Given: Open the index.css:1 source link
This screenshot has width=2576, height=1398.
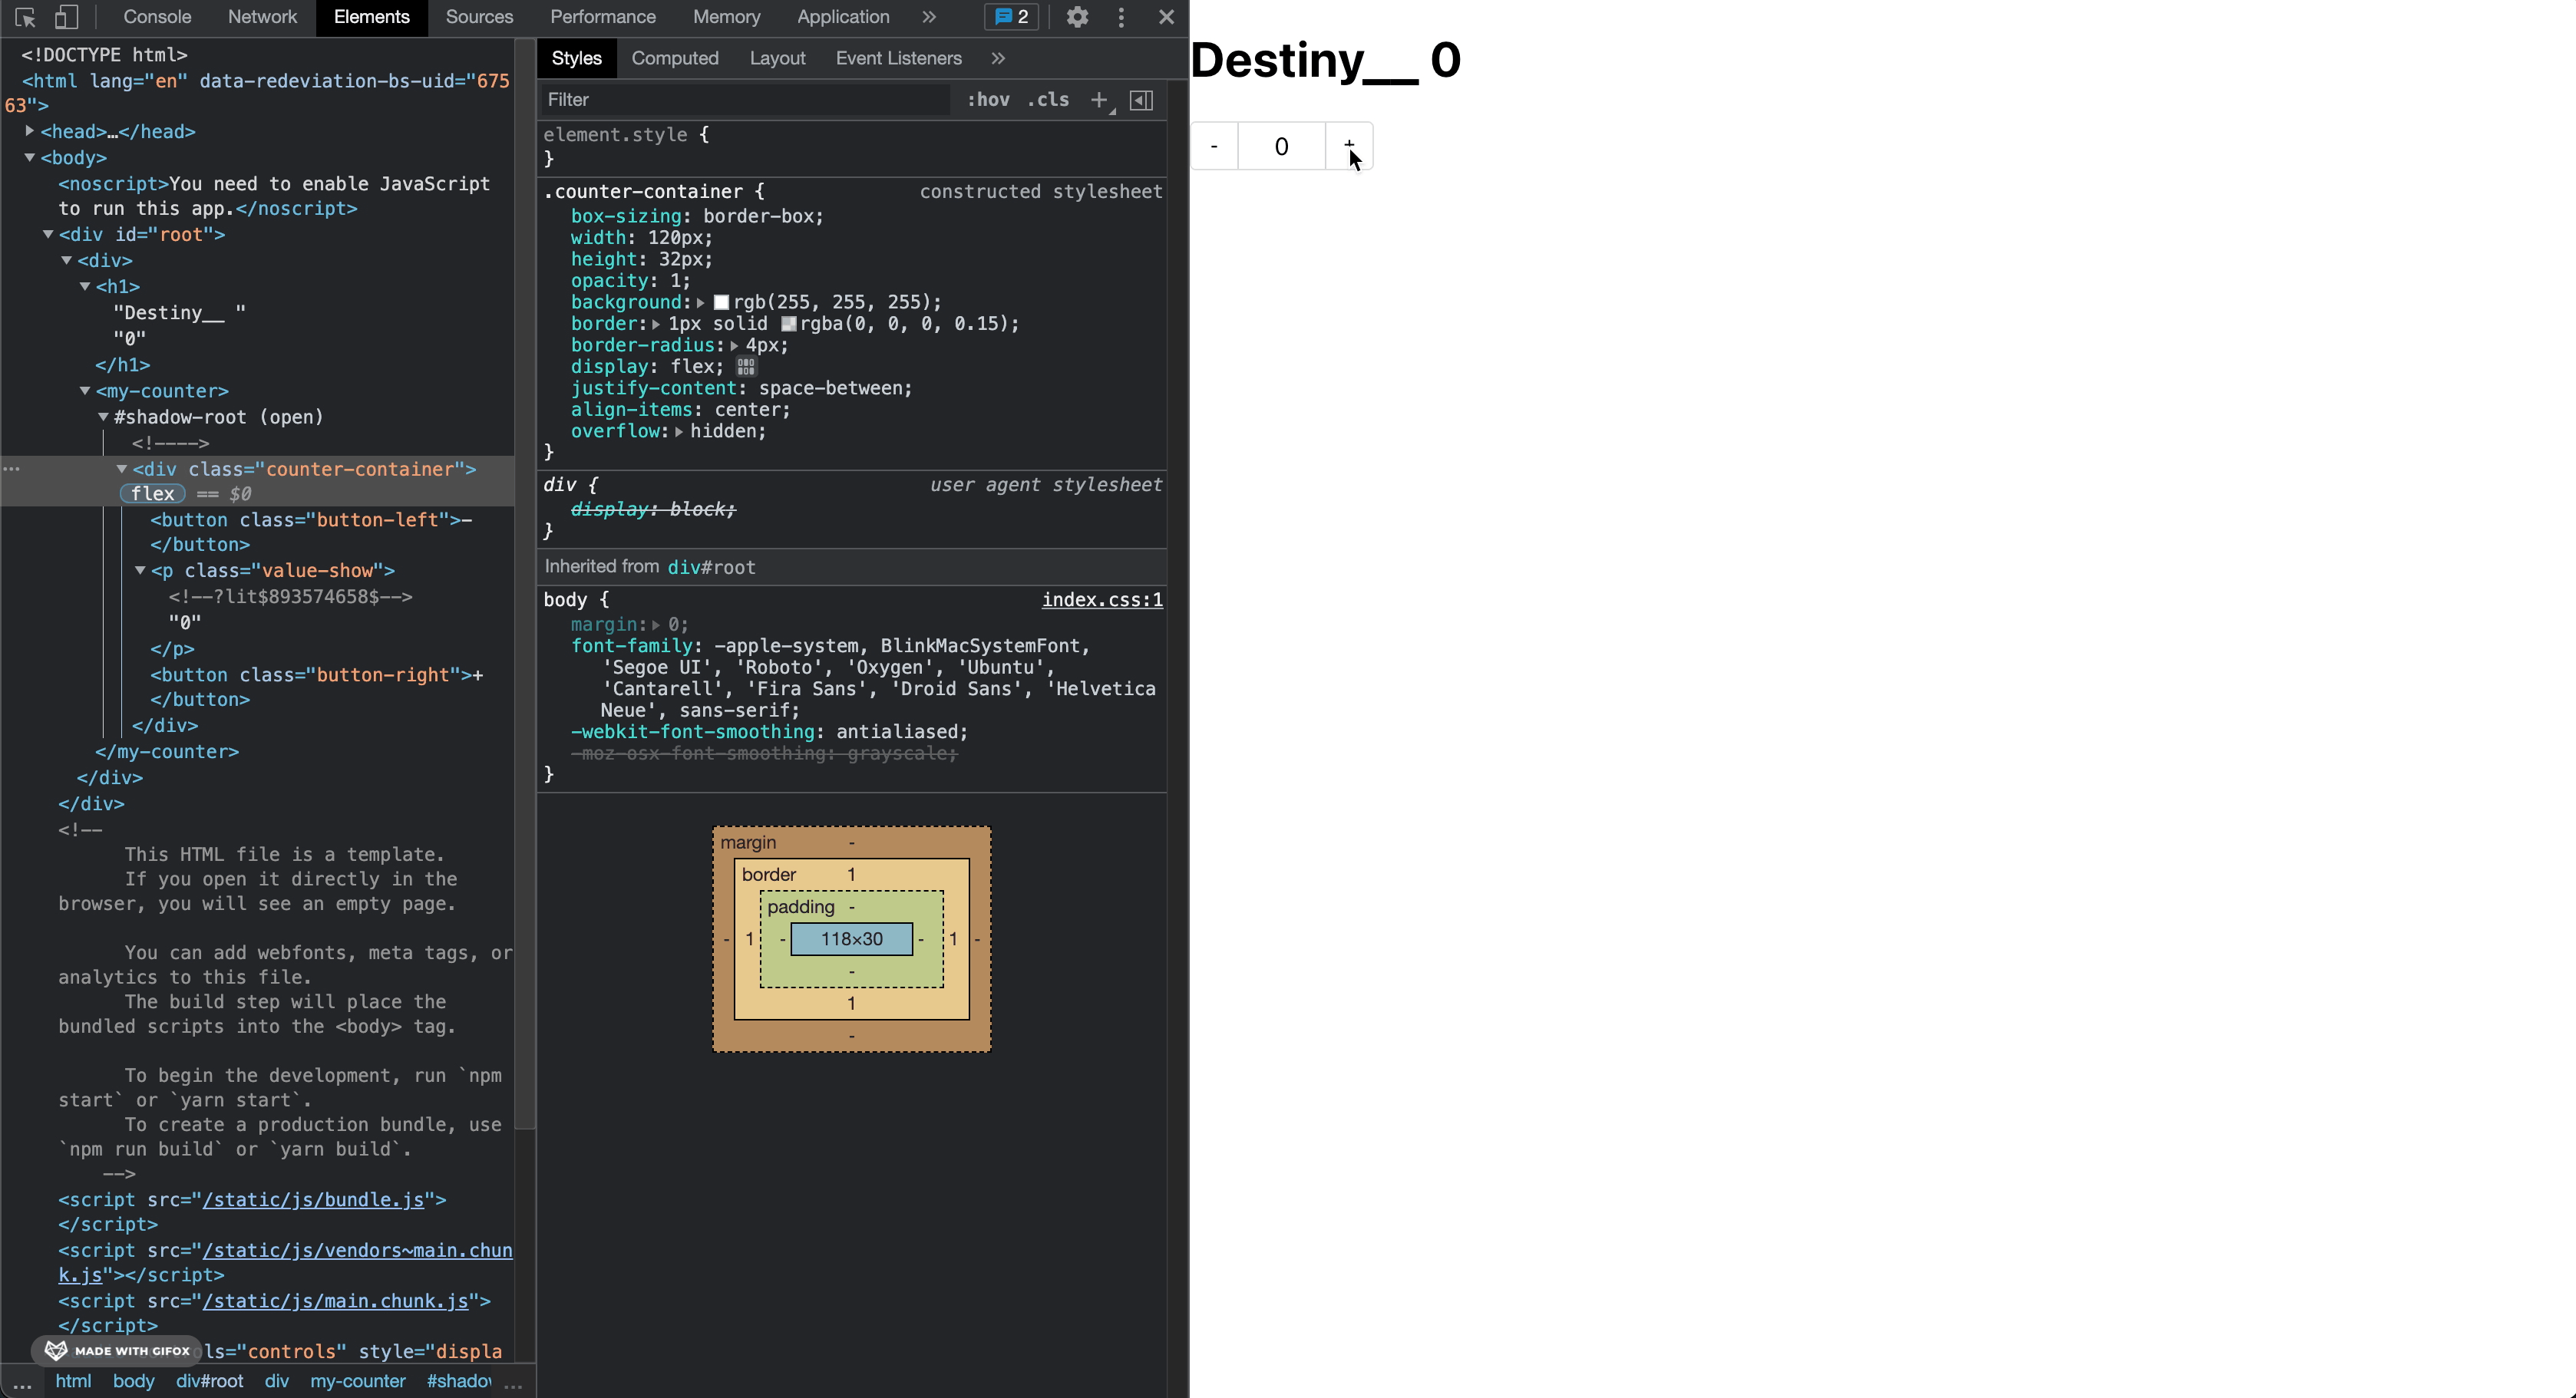Looking at the screenshot, I should pos(1102,599).
